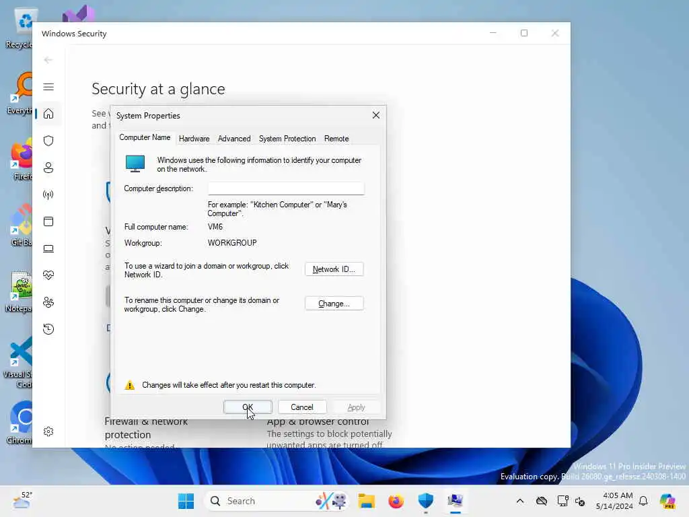Minimize the Windows Security window
Viewport: 689px width, 517px height.
[493, 33]
